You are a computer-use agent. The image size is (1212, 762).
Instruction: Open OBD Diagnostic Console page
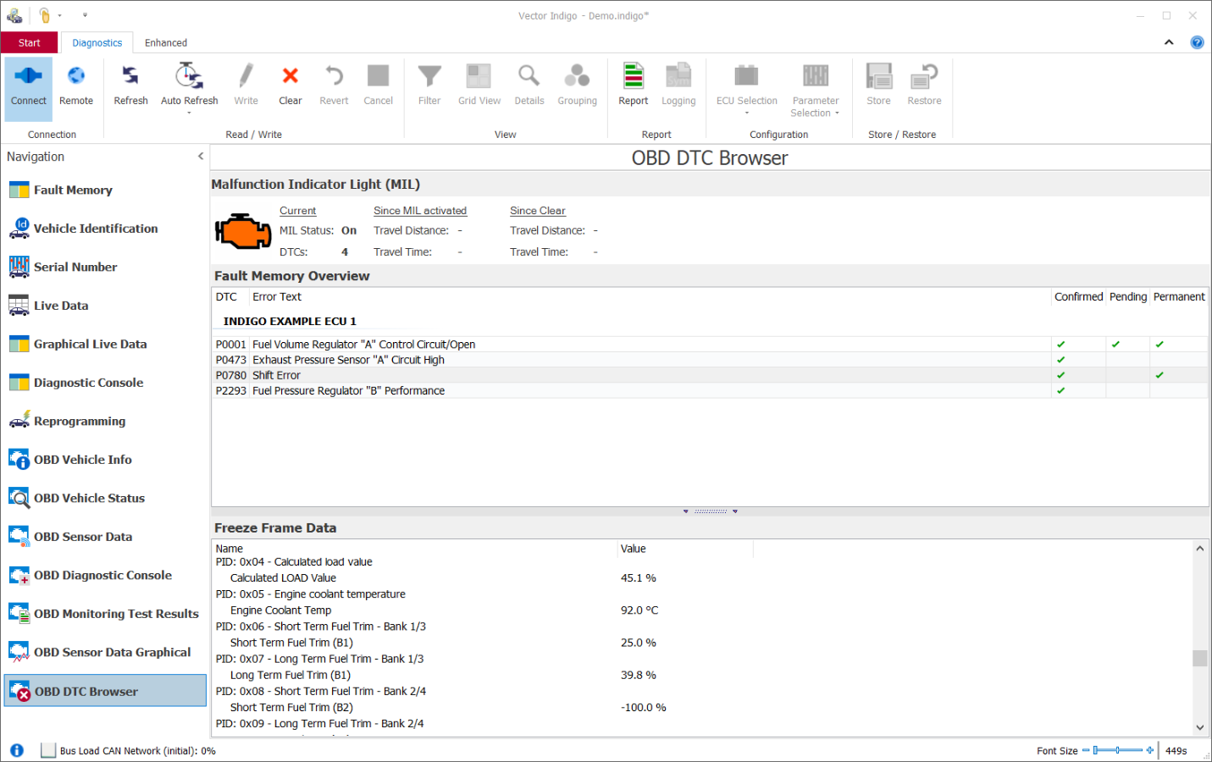point(105,576)
